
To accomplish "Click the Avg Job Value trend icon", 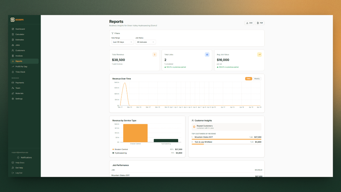I will click(x=259, y=55).
